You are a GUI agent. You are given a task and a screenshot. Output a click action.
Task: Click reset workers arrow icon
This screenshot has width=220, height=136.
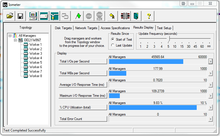pyautogui.click(x=112, y=16)
